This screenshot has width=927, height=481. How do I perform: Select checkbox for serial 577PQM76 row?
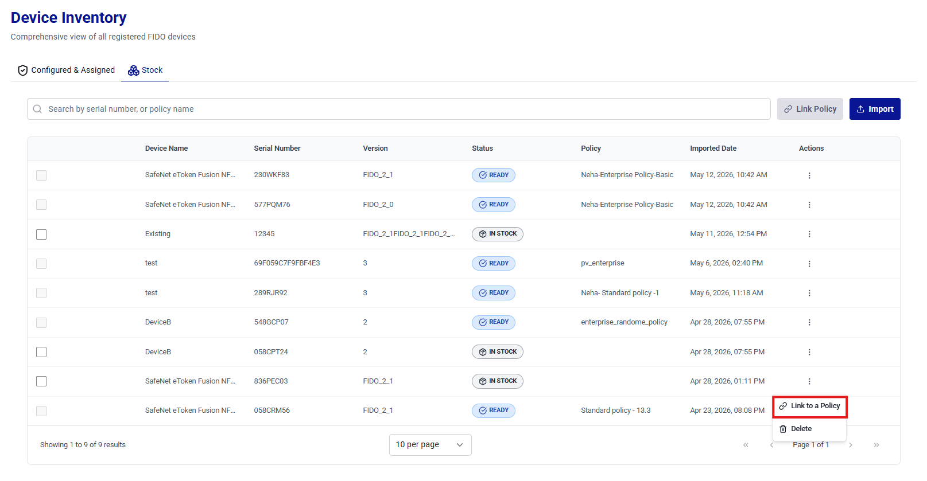coord(41,205)
